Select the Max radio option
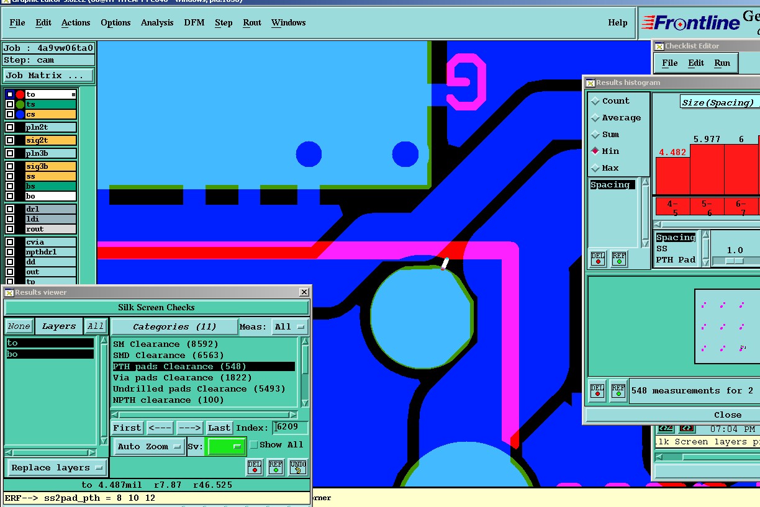Screen dimensions: 760x507 click(595, 168)
